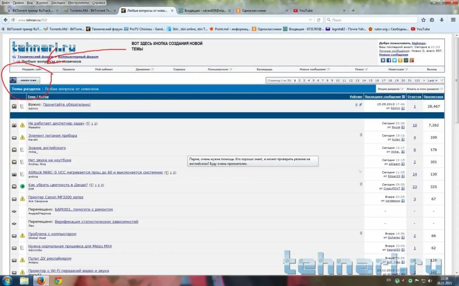Open Edit (Правка) menu
Viewport: 459px width, 286px height.
(x=19, y=3)
